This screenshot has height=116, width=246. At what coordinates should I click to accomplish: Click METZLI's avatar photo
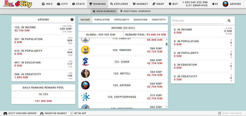pos(85,73)
